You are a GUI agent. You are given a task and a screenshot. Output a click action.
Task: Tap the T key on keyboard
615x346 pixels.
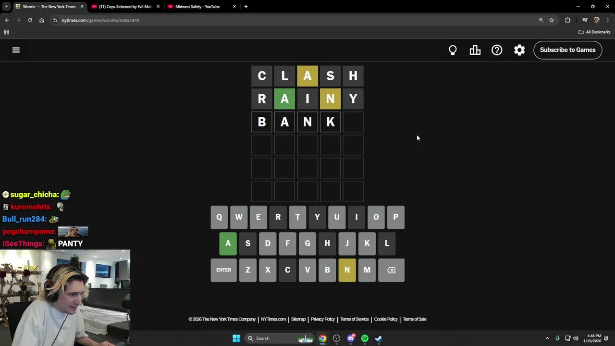pyautogui.click(x=297, y=217)
